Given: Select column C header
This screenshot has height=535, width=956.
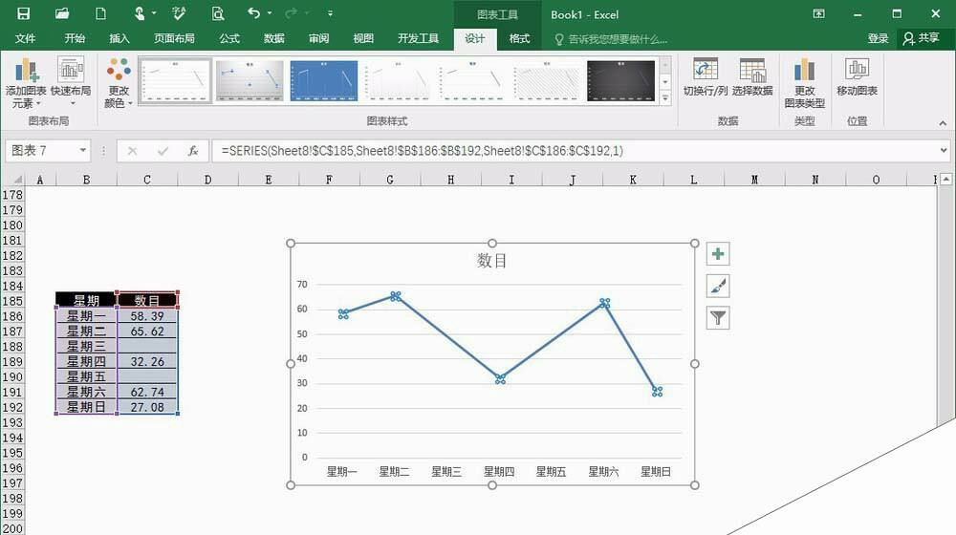Looking at the screenshot, I should pyautogui.click(x=147, y=180).
